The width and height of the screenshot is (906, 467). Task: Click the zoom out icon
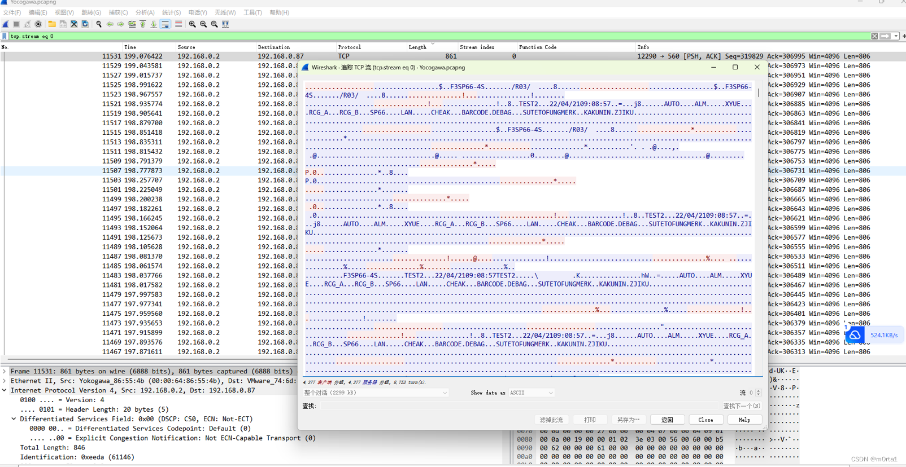(x=203, y=24)
